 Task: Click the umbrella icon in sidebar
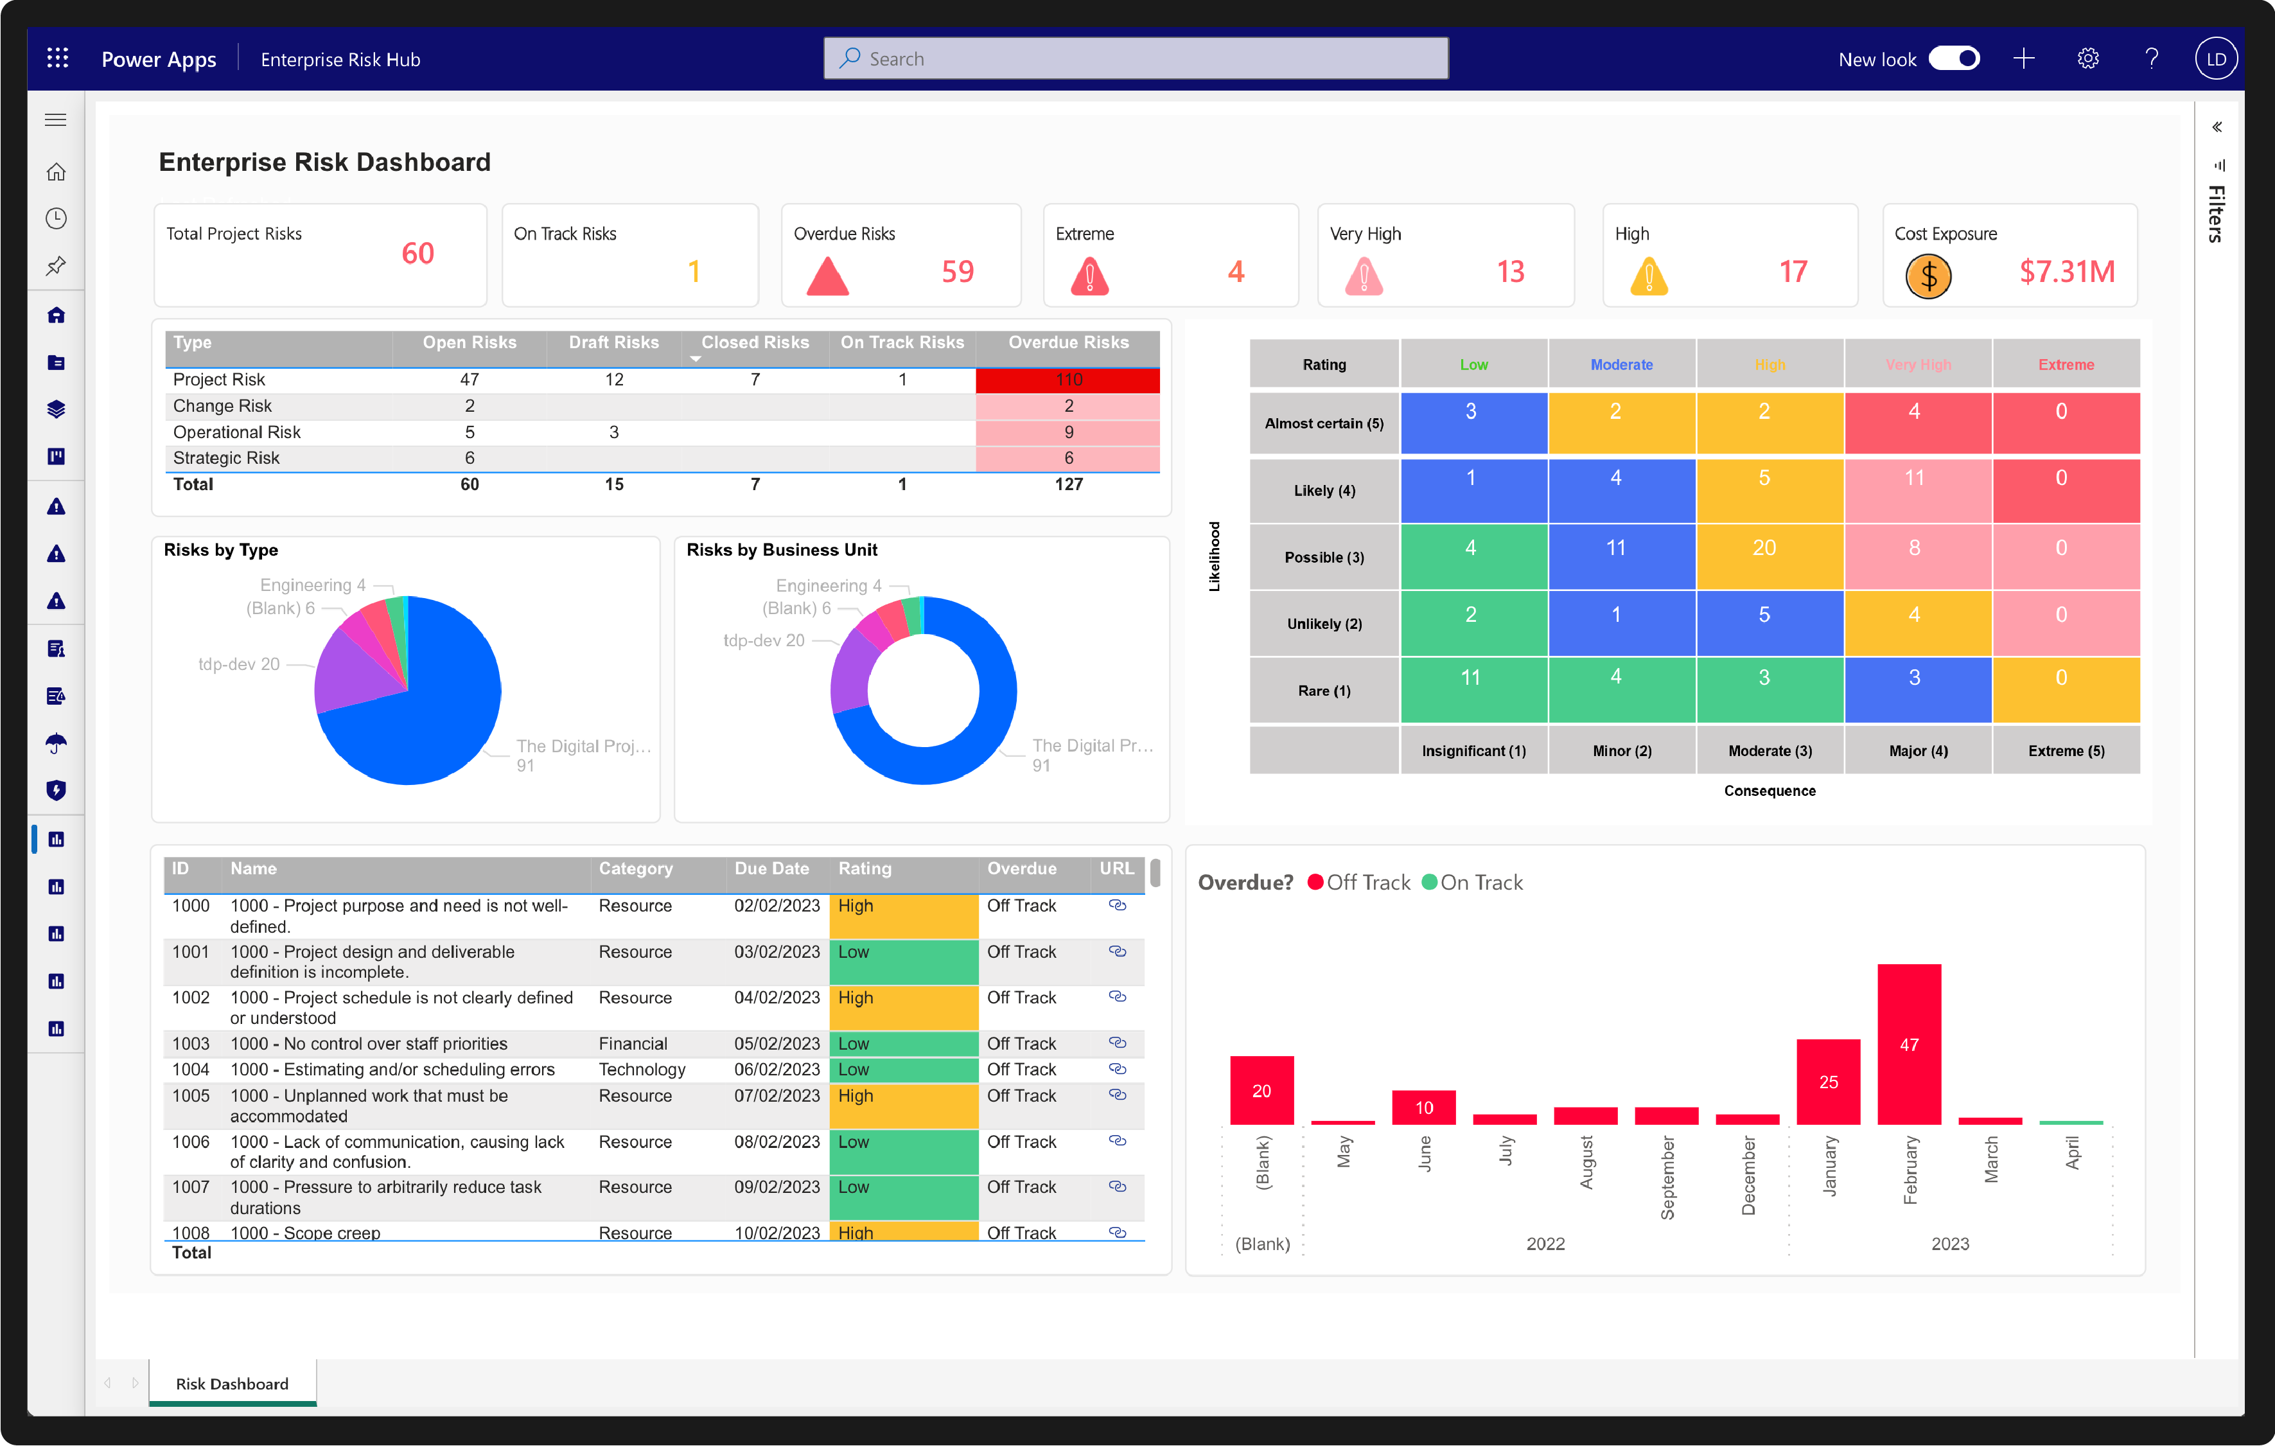coord(57,743)
